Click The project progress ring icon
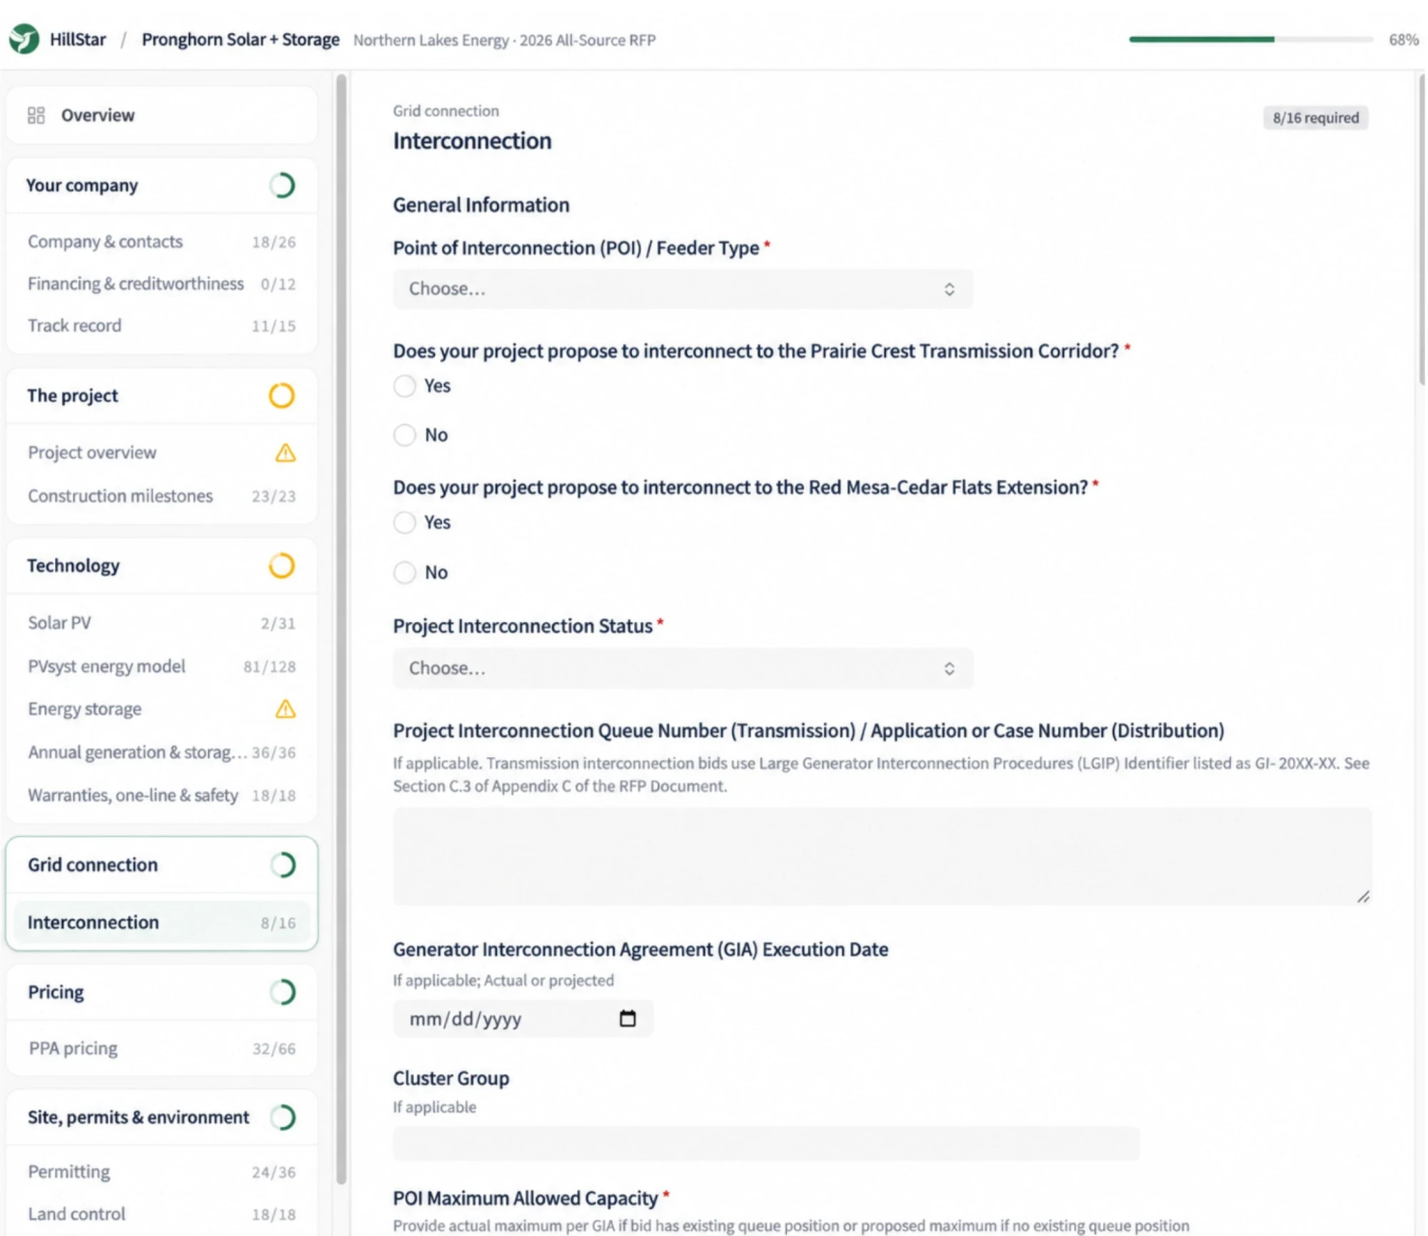The height and width of the screenshot is (1236, 1428). 281,395
